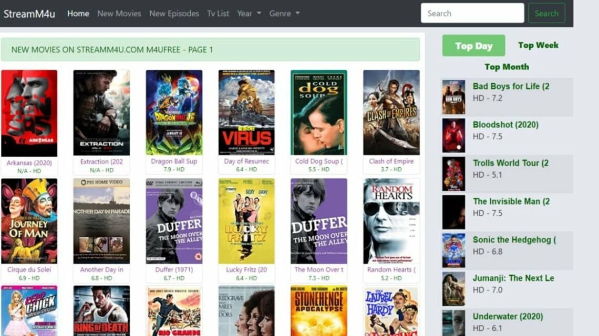Screen dimensions: 599x336
Task: Open the New Episodes menu item
Action: [x=173, y=14]
